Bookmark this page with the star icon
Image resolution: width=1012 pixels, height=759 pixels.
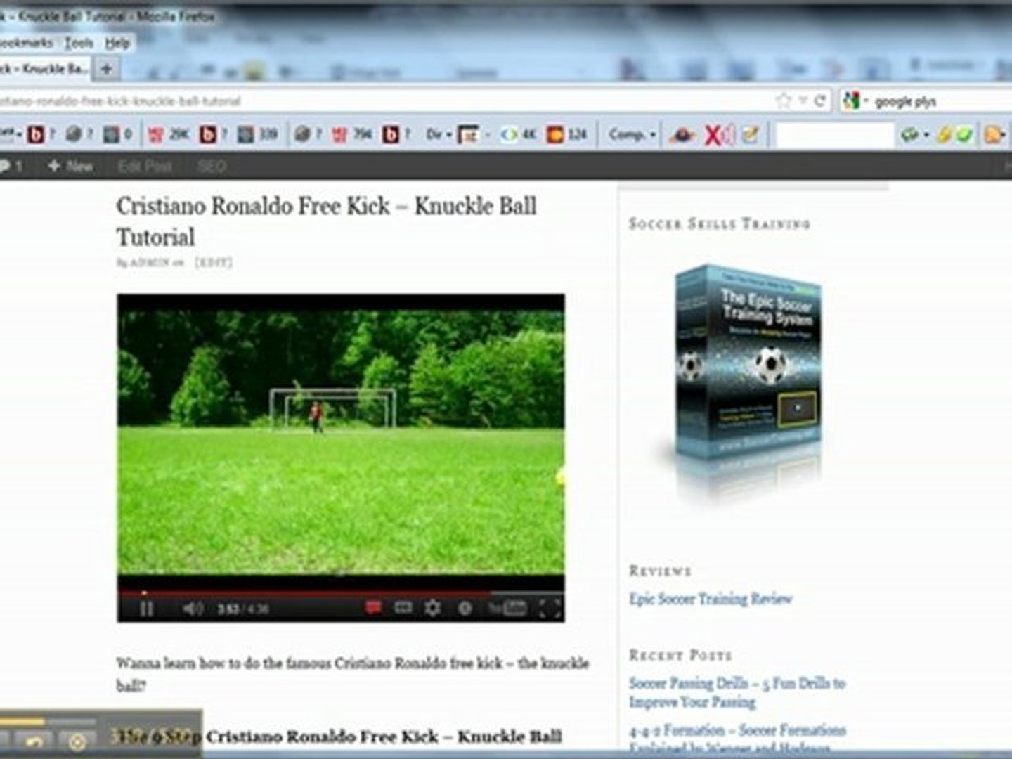click(x=784, y=100)
